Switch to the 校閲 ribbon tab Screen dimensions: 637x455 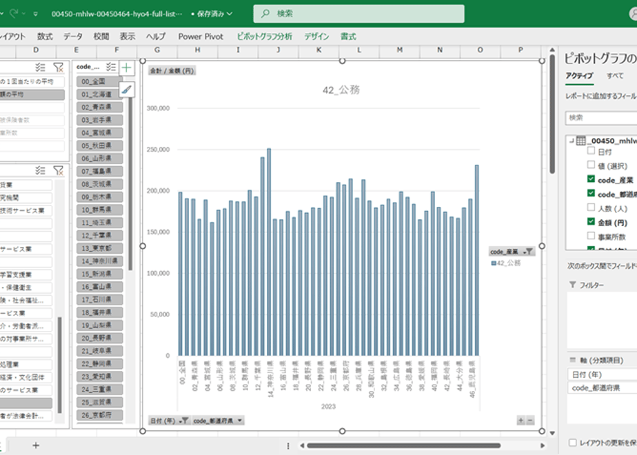coord(101,37)
